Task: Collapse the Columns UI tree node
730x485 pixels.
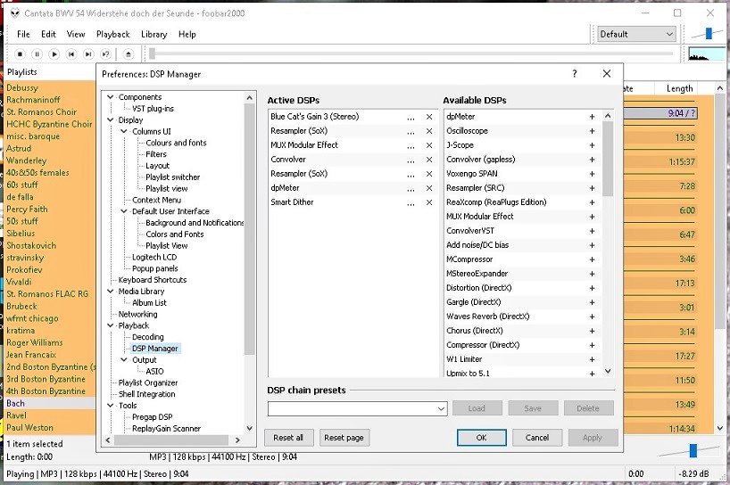Action: pos(124,132)
